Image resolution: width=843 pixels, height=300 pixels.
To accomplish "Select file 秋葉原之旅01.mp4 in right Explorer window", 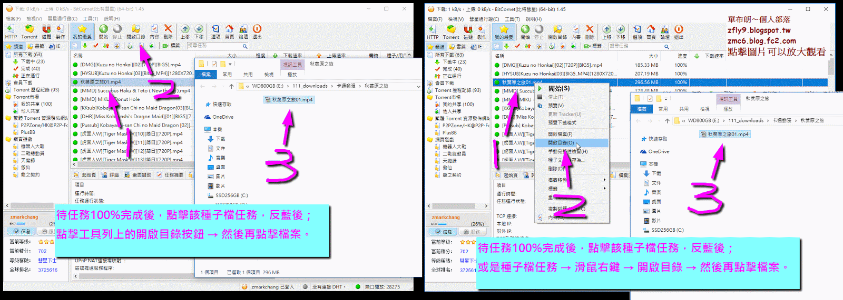I will (x=724, y=134).
